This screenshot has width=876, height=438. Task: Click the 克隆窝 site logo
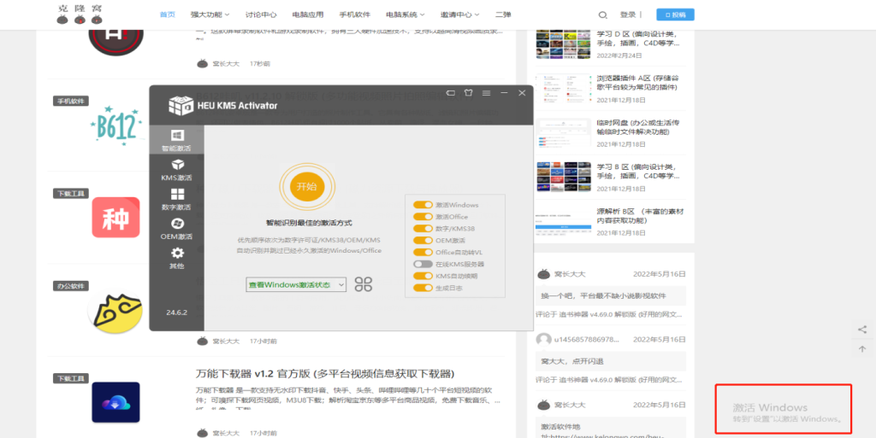pyautogui.click(x=80, y=15)
